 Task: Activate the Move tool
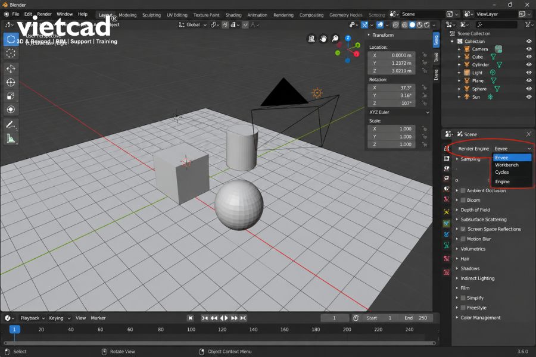11,68
